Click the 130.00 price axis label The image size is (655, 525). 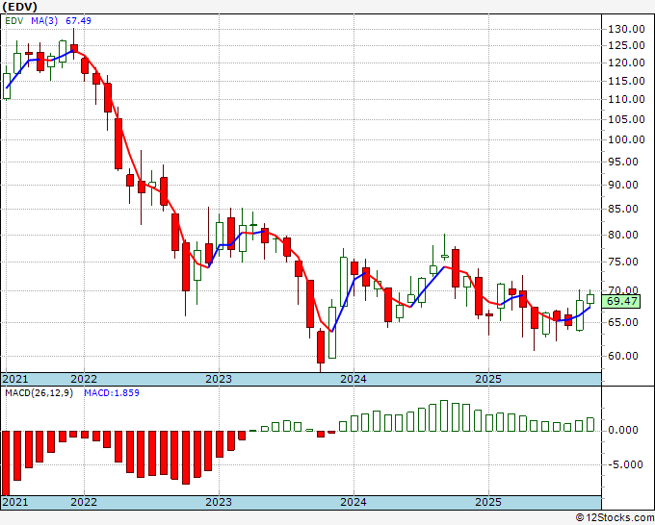(x=626, y=29)
